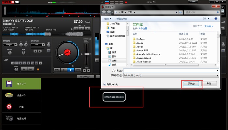Click hot cue button 3
This screenshot has width=228, height=130.
87,29
